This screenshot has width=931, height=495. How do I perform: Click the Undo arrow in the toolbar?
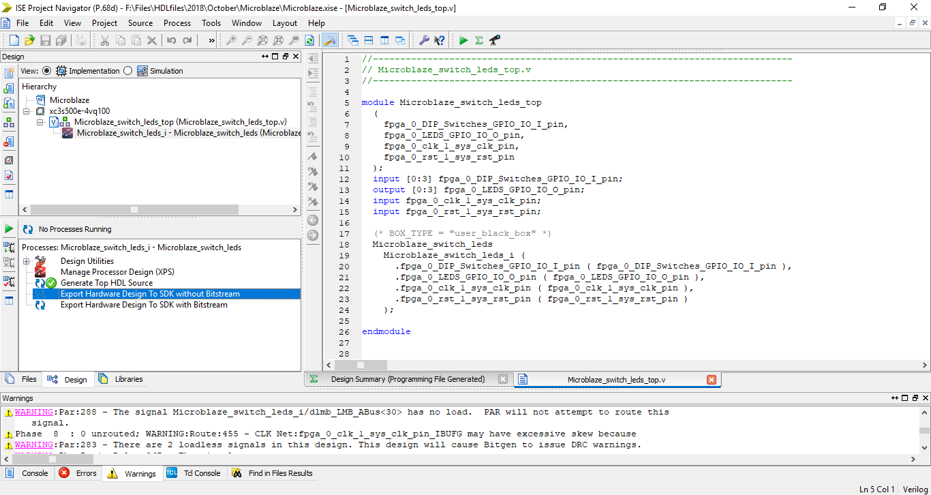(172, 40)
